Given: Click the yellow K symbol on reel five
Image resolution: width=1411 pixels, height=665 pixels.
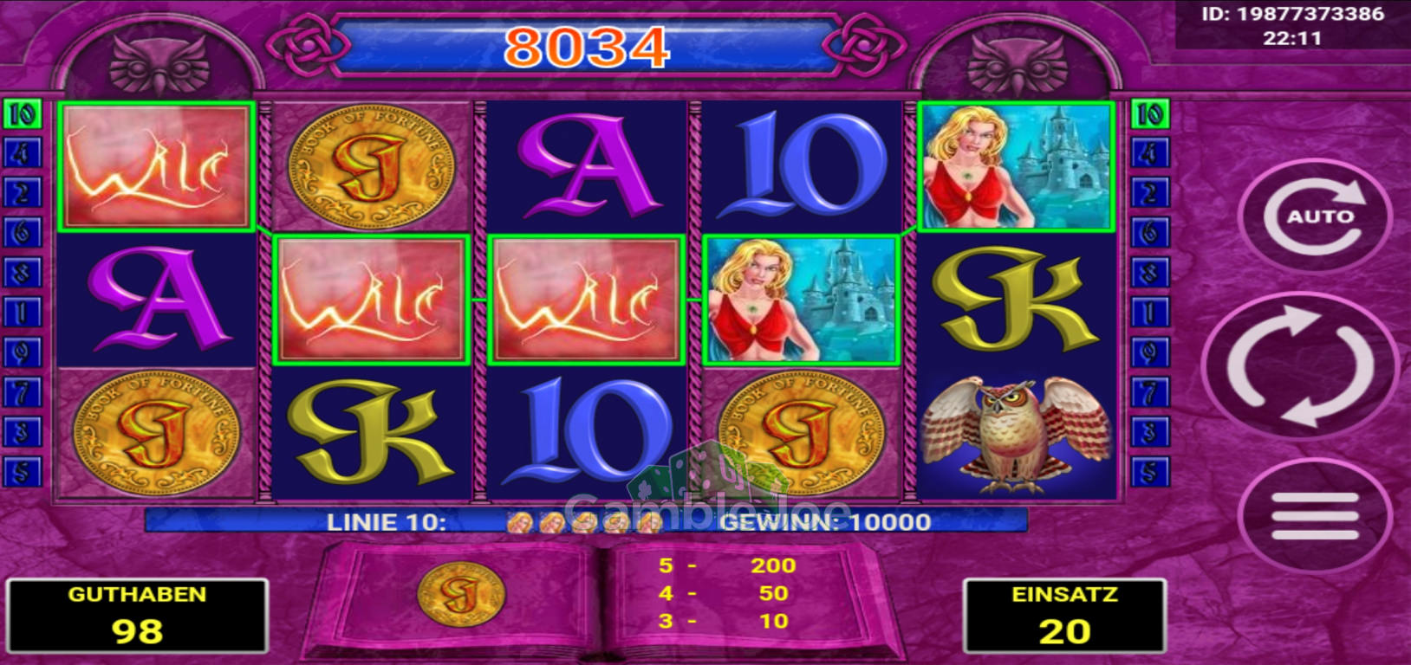Looking at the screenshot, I should tap(1016, 300).
